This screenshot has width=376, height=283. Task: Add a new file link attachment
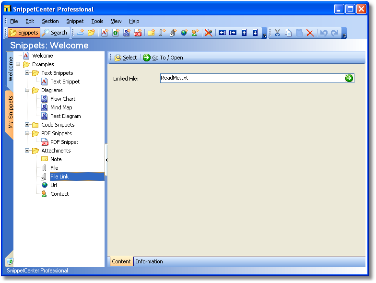pyautogui.click(x=173, y=33)
